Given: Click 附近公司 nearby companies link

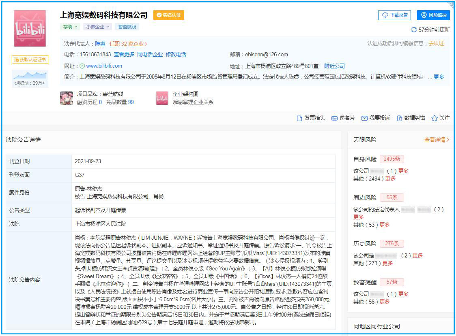Looking at the screenshot, I should pyautogui.click(x=334, y=66).
